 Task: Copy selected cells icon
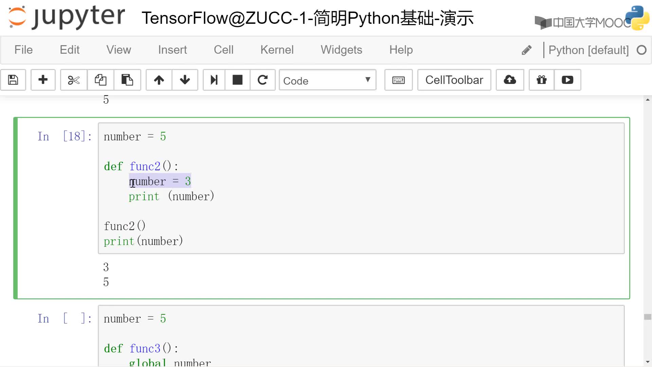(101, 80)
